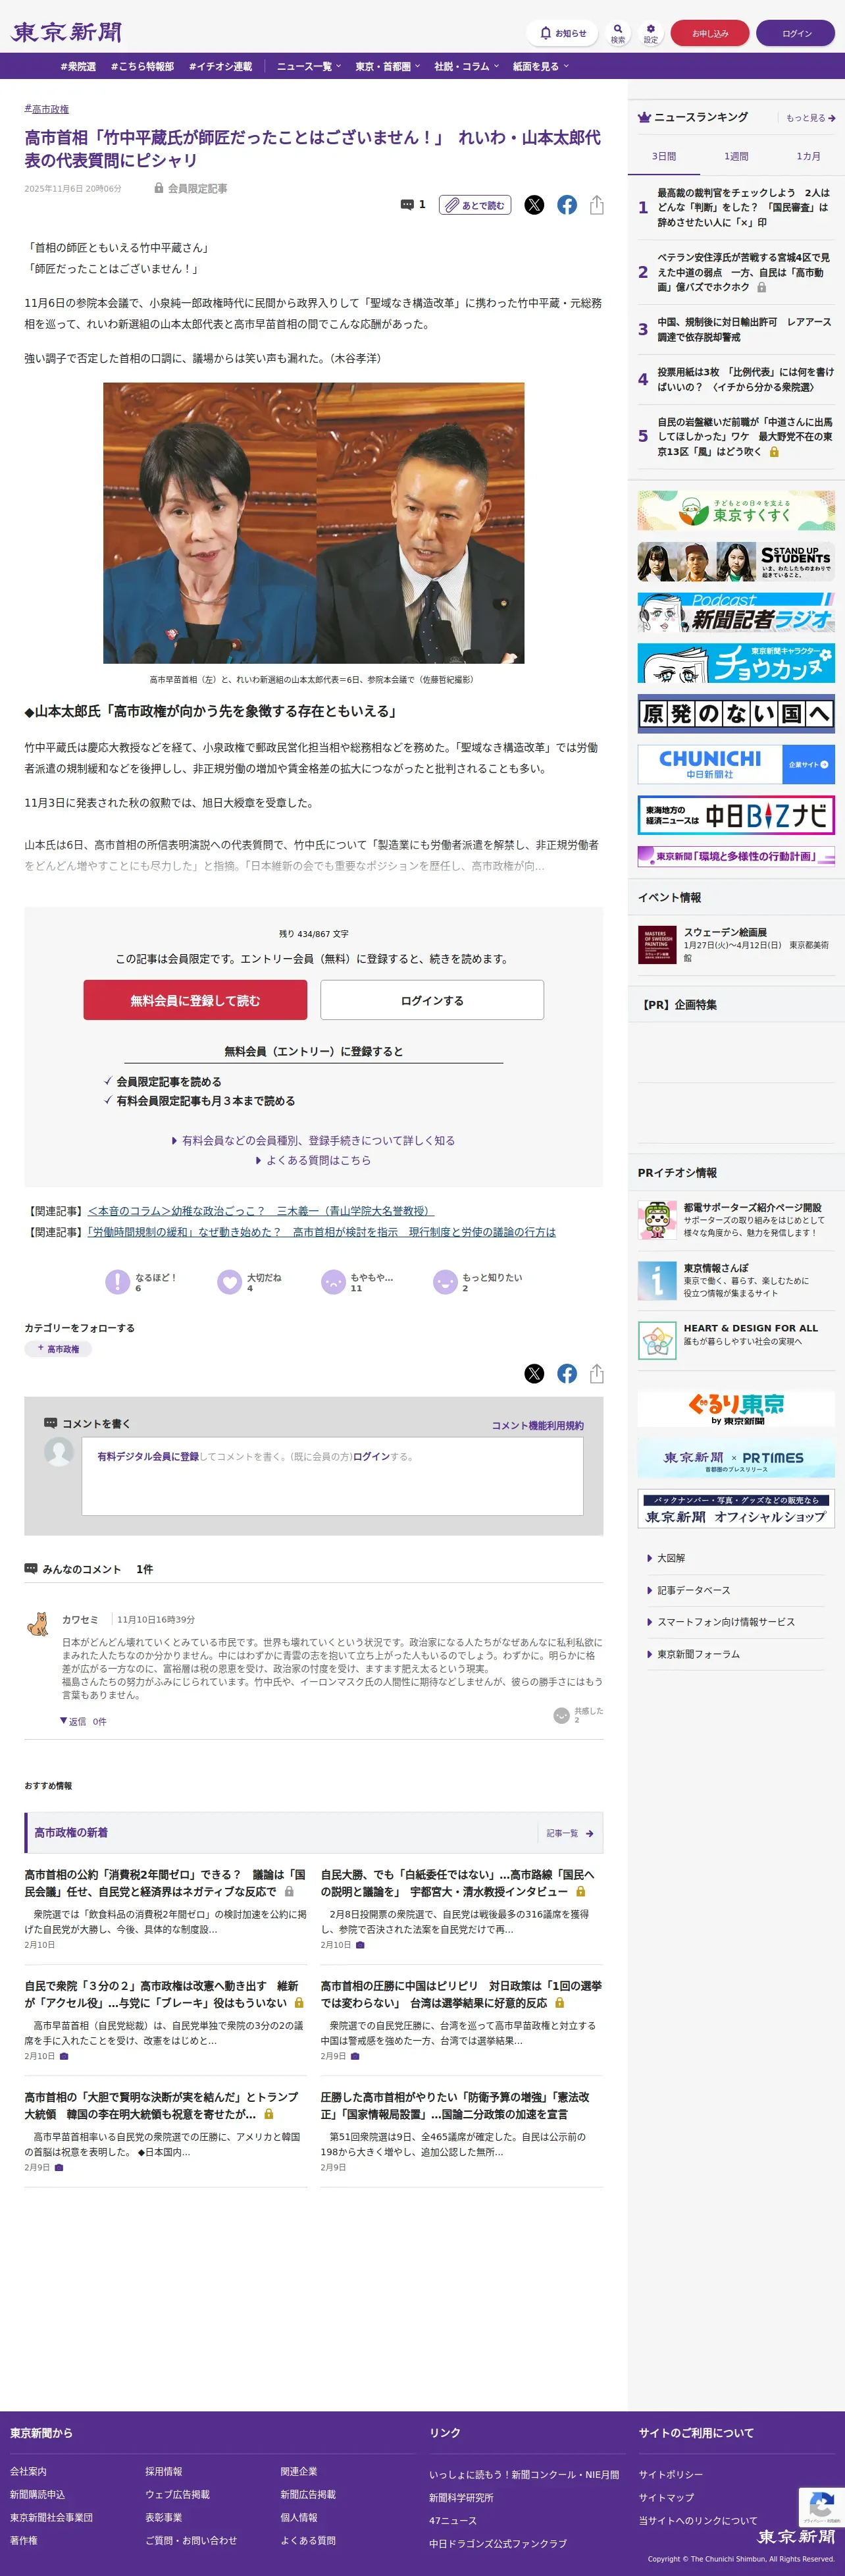Open よくある質問はこちら link
This screenshot has width=845, height=2576.
pyautogui.click(x=313, y=1160)
